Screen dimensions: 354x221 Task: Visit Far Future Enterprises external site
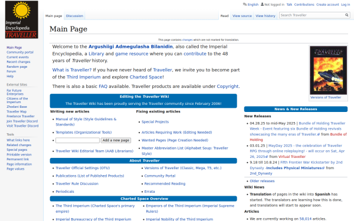[x=15, y=93]
